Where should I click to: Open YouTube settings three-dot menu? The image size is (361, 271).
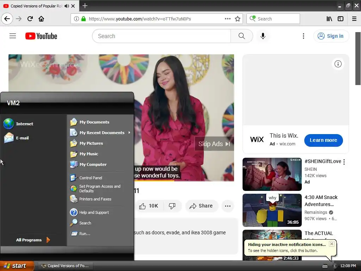(304, 36)
